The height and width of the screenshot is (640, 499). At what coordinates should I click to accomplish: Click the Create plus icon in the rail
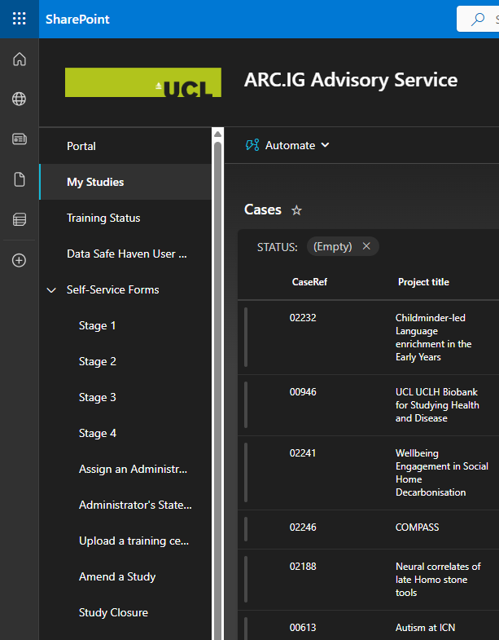pos(20,260)
